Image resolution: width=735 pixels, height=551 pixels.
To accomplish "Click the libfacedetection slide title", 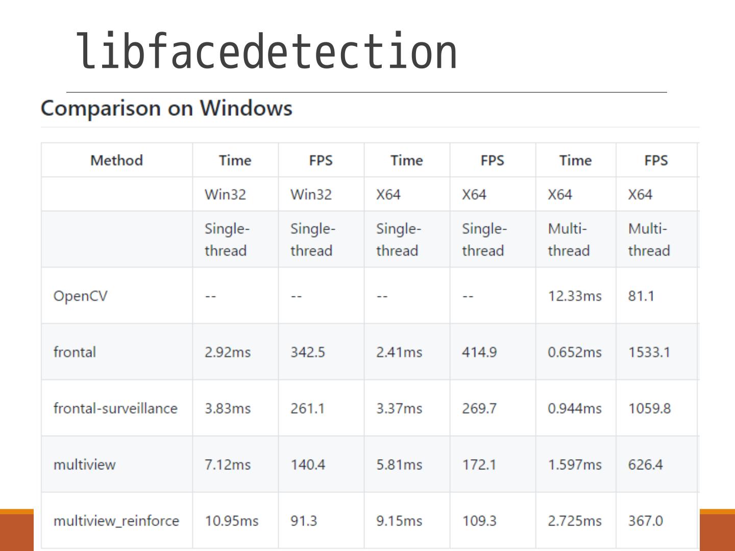I will [266, 52].
